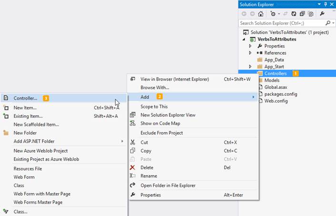Open Properties via the wrench toolbar icon

click(321, 13)
